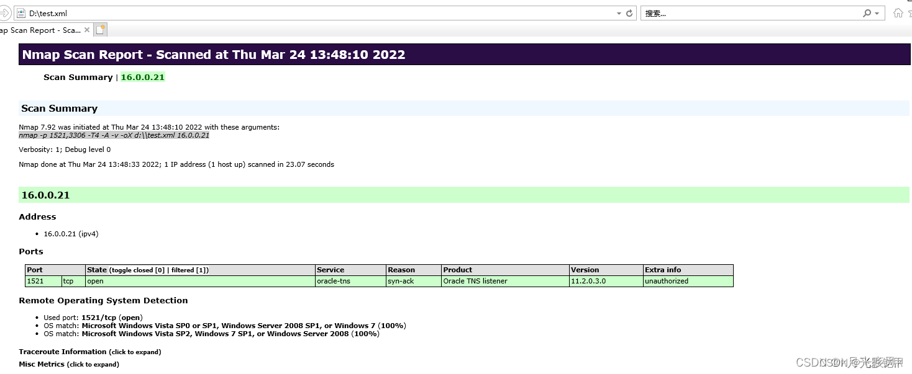Open the search provider dropdown arrow
Screen dimensions: 912x374
click(877, 13)
